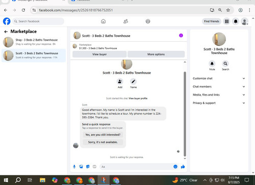255x185 pixels.
Task: Click the voice clip microphone icon
Action: pos(74,167)
